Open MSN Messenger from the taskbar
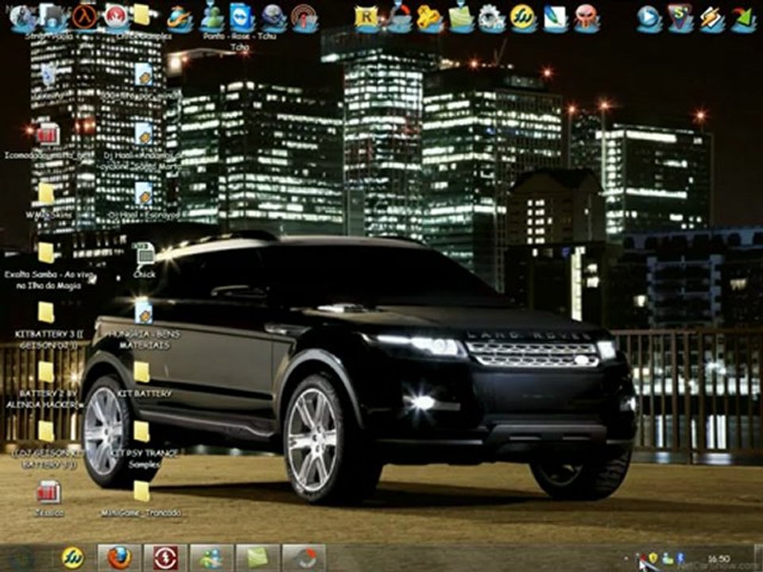Viewport: 763px width, 572px height. coord(211,558)
